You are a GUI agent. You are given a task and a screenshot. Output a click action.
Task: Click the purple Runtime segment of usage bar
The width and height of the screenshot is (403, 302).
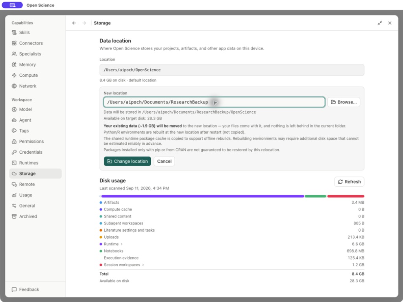tap(203, 196)
